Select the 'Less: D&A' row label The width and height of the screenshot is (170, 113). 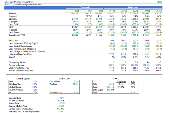tap(13, 24)
